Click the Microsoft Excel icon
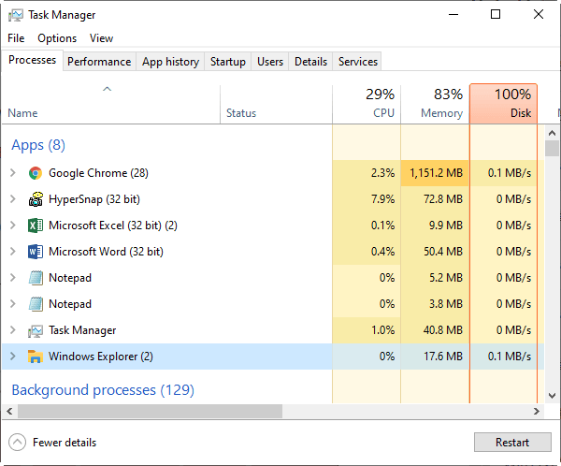The height and width of the screenshot is (466, 561). [36, 226]
